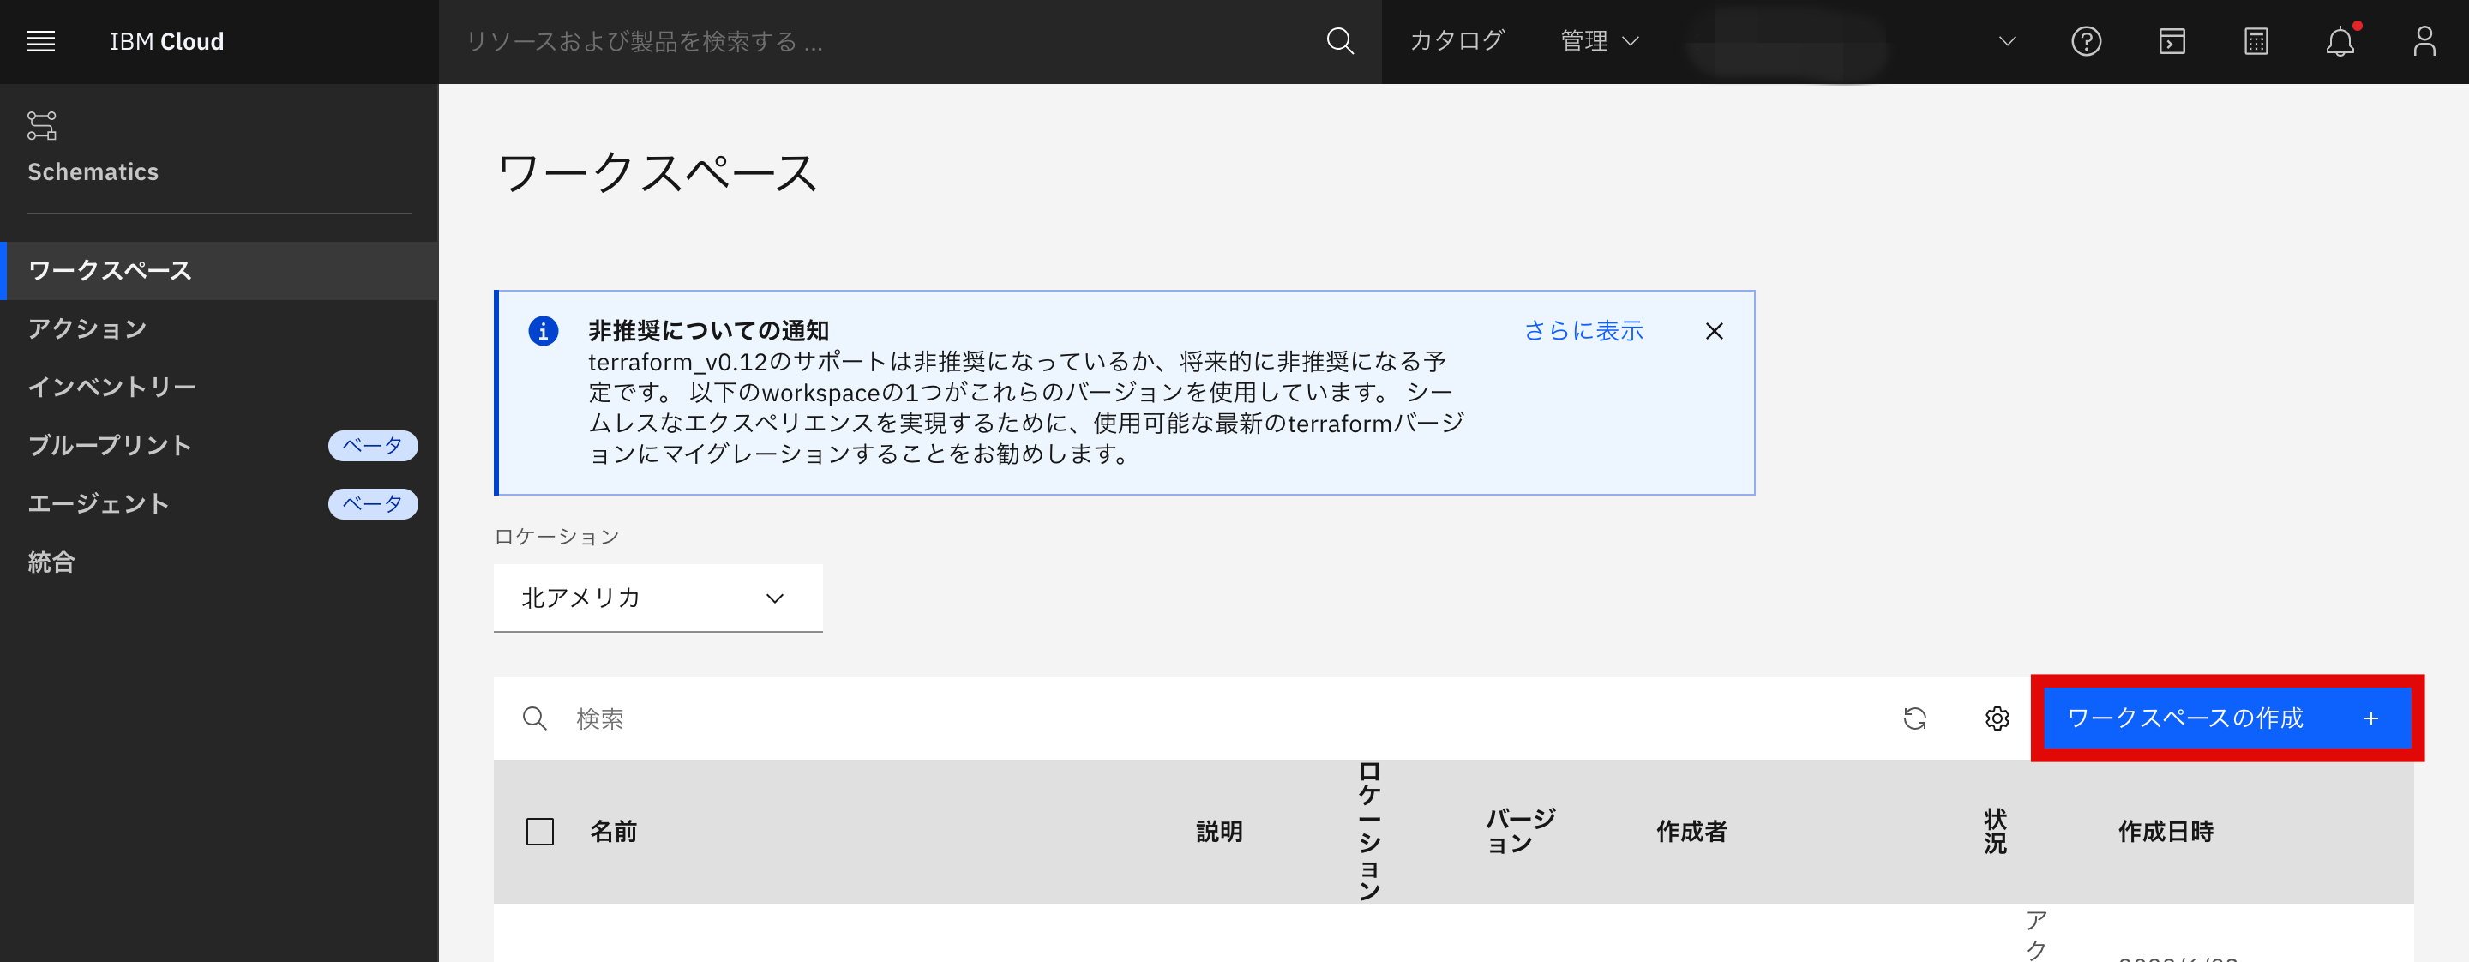2469x962 pixels.
Task: Open the help icon in the header
Action: (x=2086, y=41)
